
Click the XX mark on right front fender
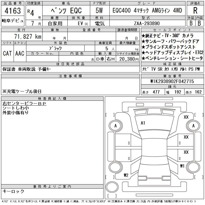point(186,117)
